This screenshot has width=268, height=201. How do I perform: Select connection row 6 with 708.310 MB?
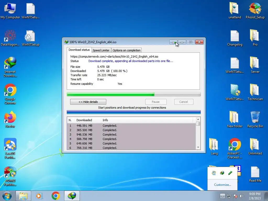[x=132, y=148]
